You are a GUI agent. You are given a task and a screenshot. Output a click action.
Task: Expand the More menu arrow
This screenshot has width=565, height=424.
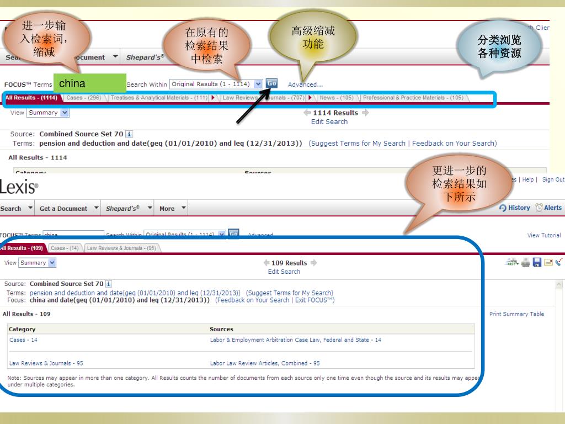coord(184,208)
